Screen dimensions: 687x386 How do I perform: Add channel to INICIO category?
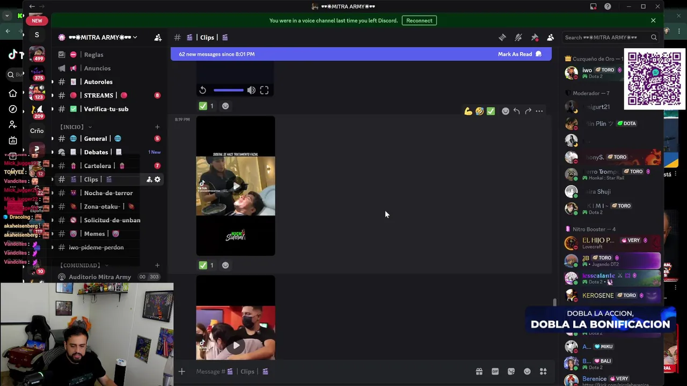tap(157, 127)
